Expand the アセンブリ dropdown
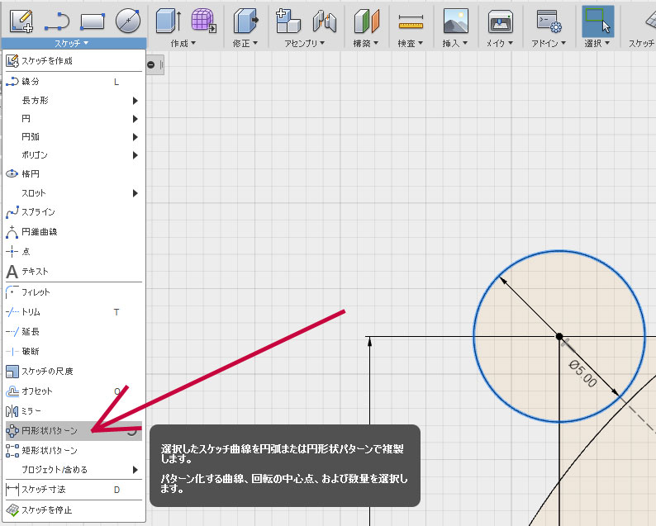The width and height of the screenshot is (656, 526). 304,43
